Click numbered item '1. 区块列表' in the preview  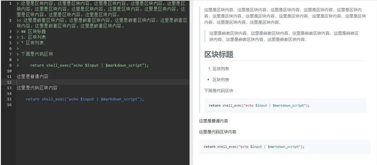point(219,69)
